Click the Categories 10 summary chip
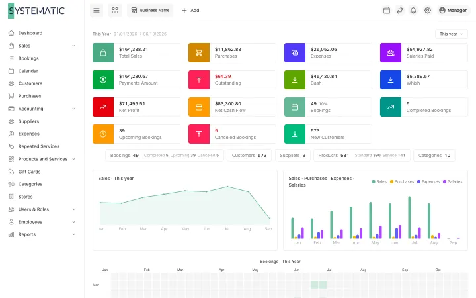Image resolution: width=476 pixels, height=298 pixels. (x=434, y=156)
